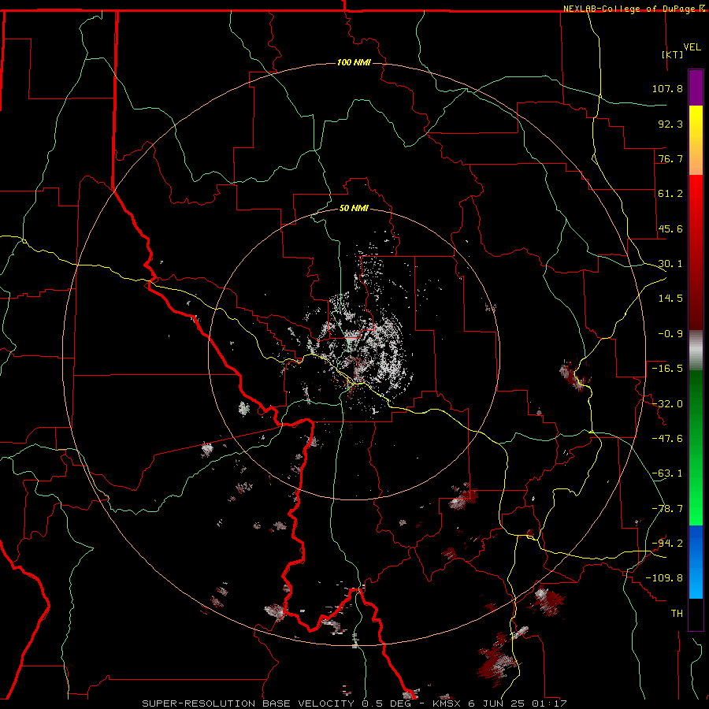Click the "6 JUN 25 01:17" timestamp
Viewport: 709px width, 709px height.
(x=518, y=703)
